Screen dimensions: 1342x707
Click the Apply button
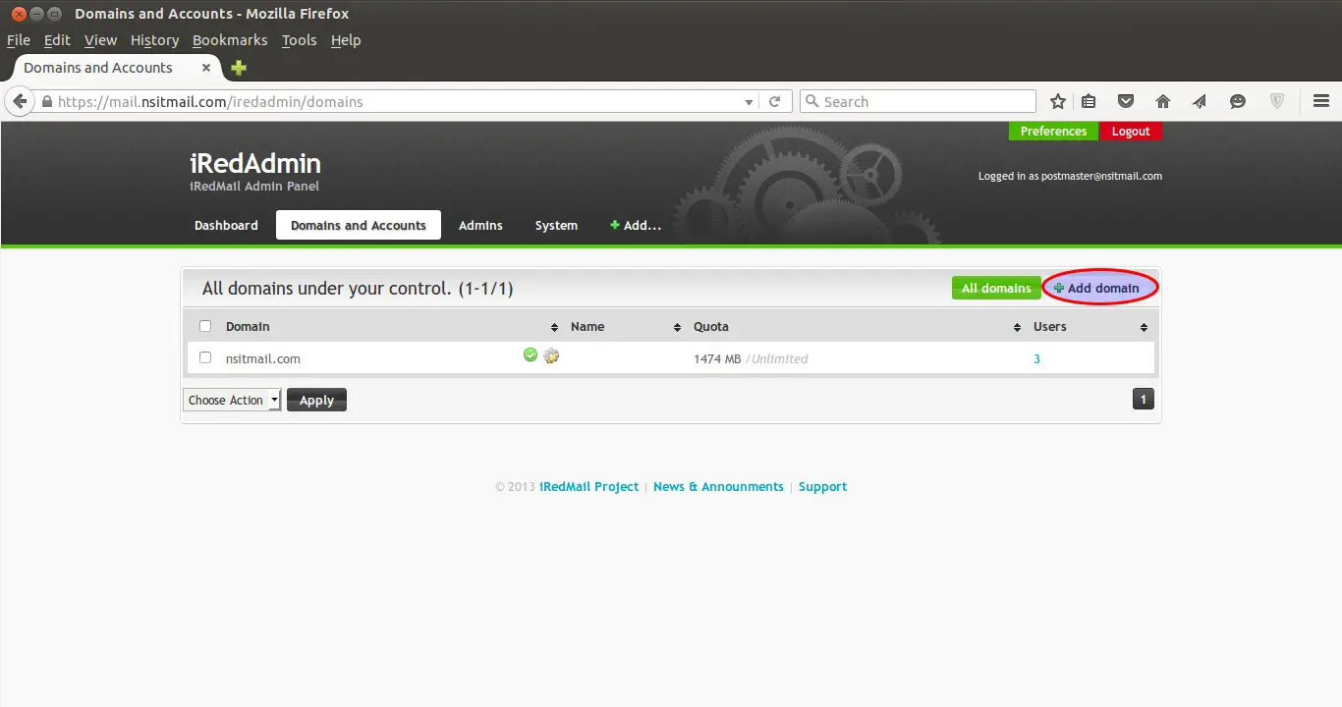[x=316, y=400]
